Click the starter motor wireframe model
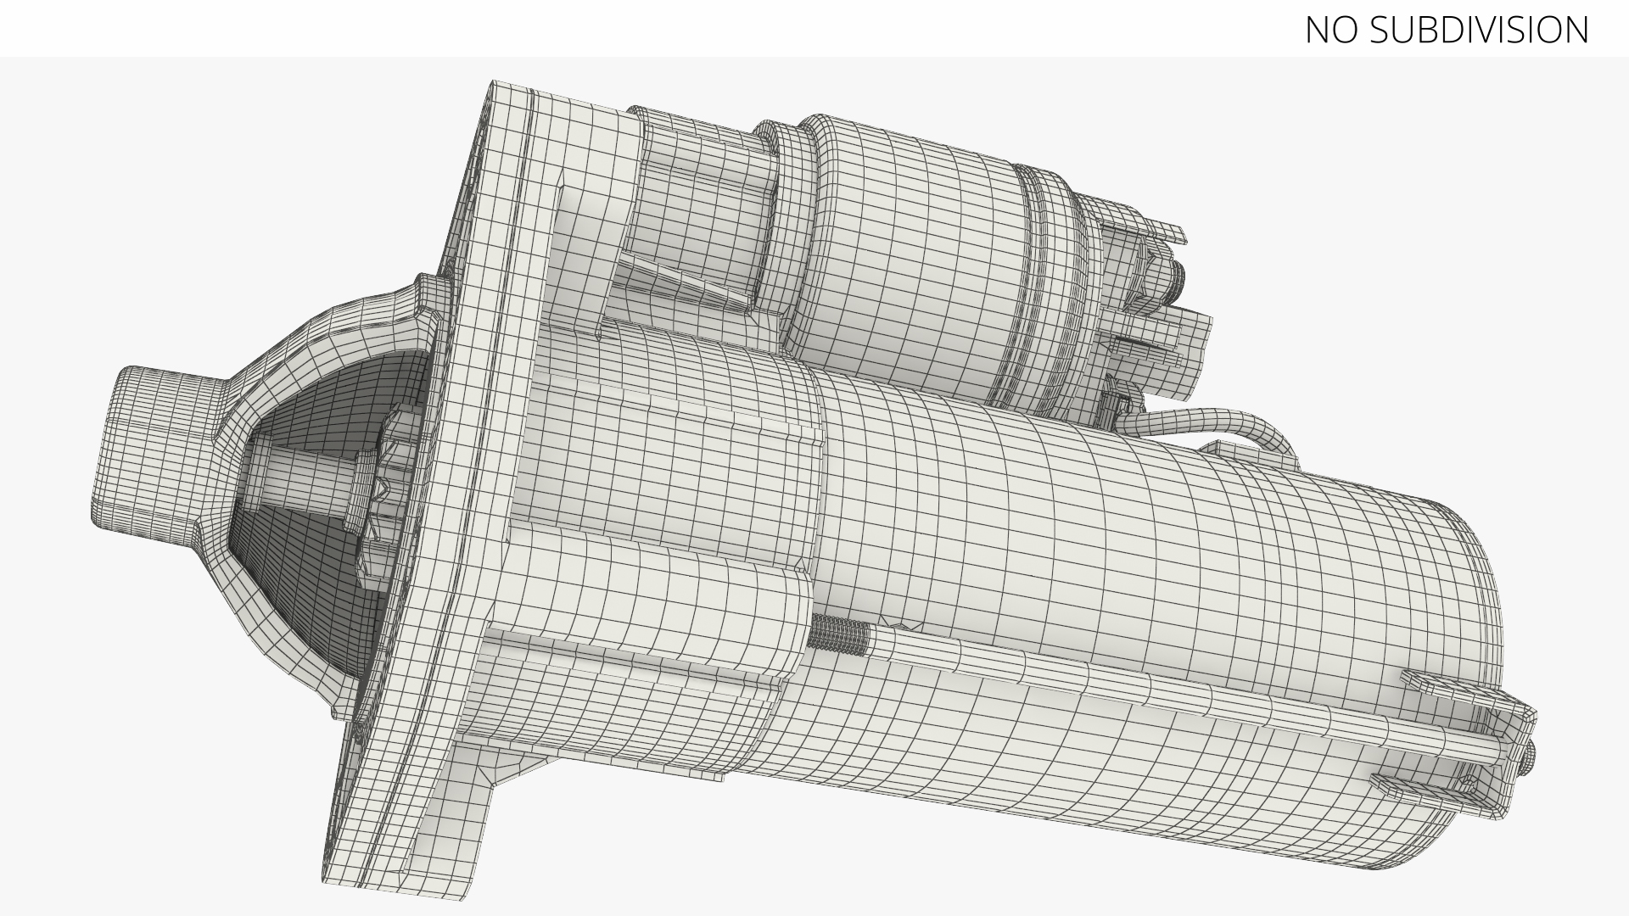This screenshot has height=916, width=1629. [814, 492]
